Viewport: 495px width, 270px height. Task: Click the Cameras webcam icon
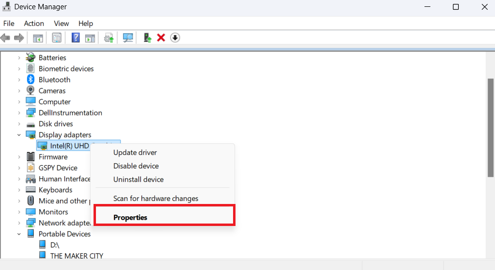click(31, 90)
